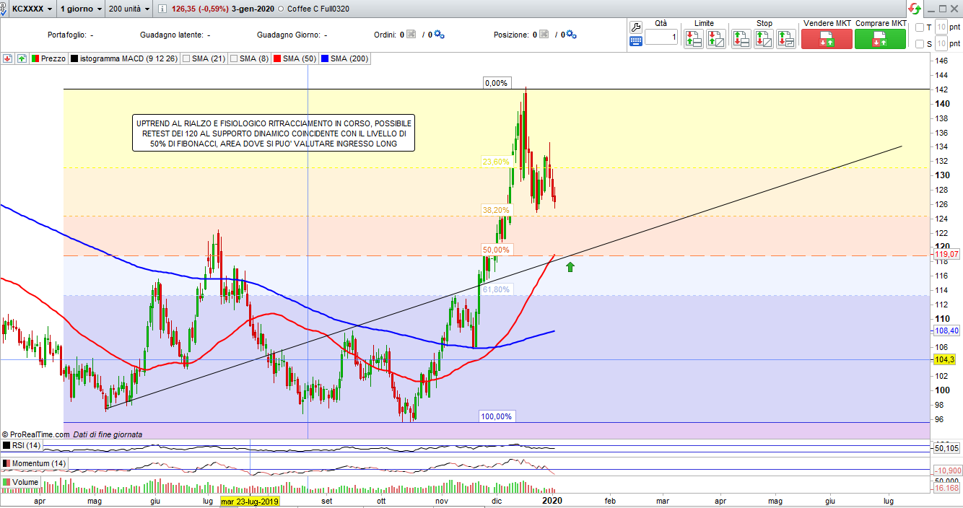Viewport: 963px width, 508px height.
Task: Expand the 200 unità dropdown
Action: (x=128, y=9)
